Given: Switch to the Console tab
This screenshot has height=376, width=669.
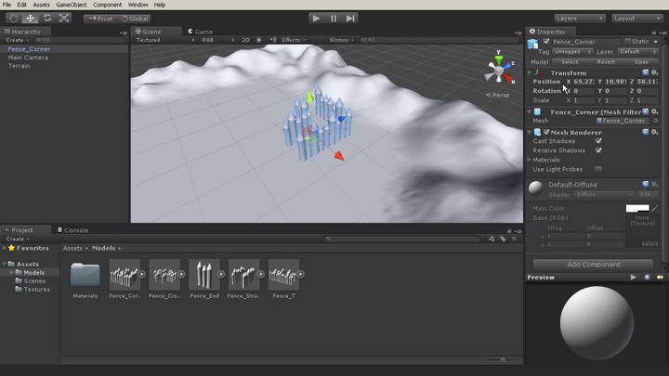Looking at the screenshot, I should pos(75,230).
